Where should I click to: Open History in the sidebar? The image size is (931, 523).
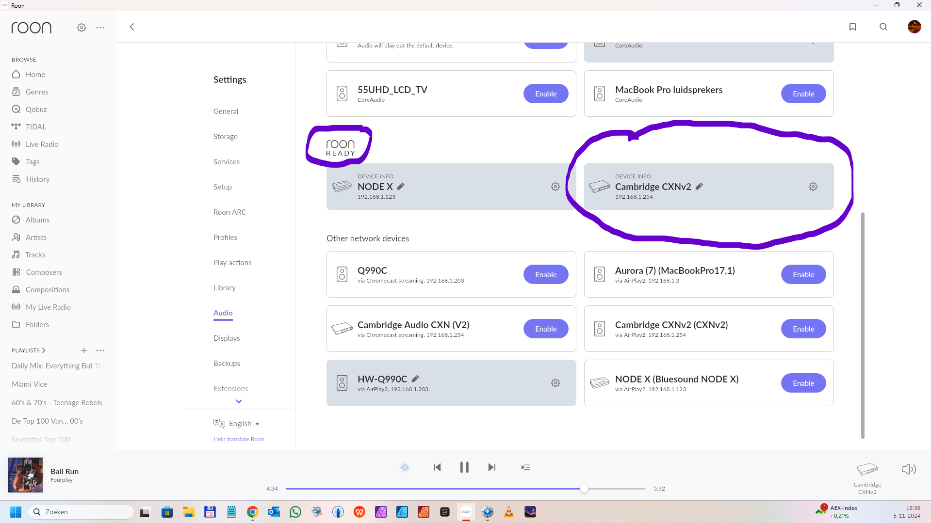(x=31, y=179)
